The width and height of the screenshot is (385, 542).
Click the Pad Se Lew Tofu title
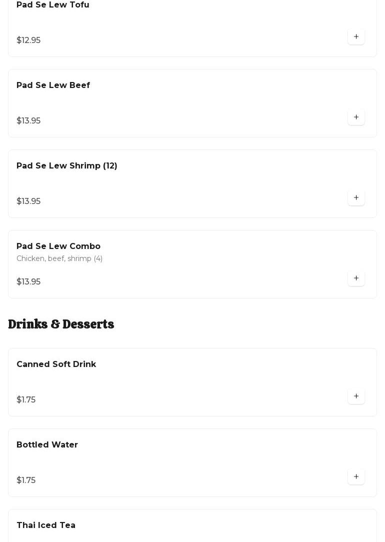(x=53, y=5)
